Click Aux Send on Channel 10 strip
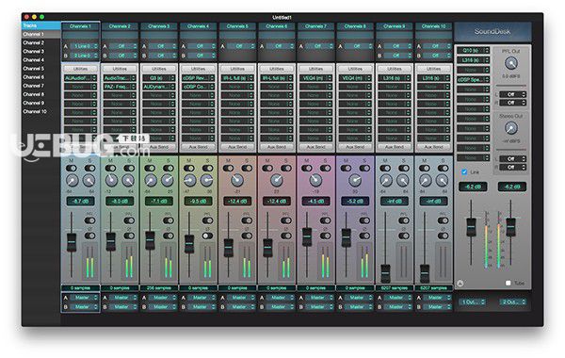 click(x=434, y=147)
